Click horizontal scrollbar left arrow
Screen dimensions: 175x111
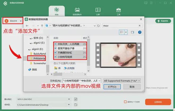(x=51, y=74)
